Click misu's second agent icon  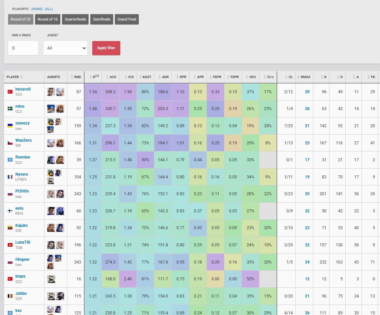tap(60, 109)
